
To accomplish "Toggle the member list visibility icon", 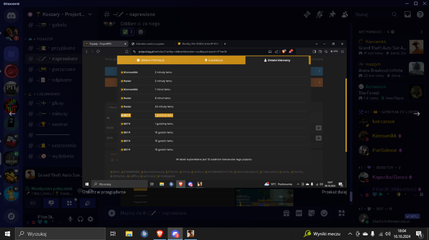I will 345,15.
